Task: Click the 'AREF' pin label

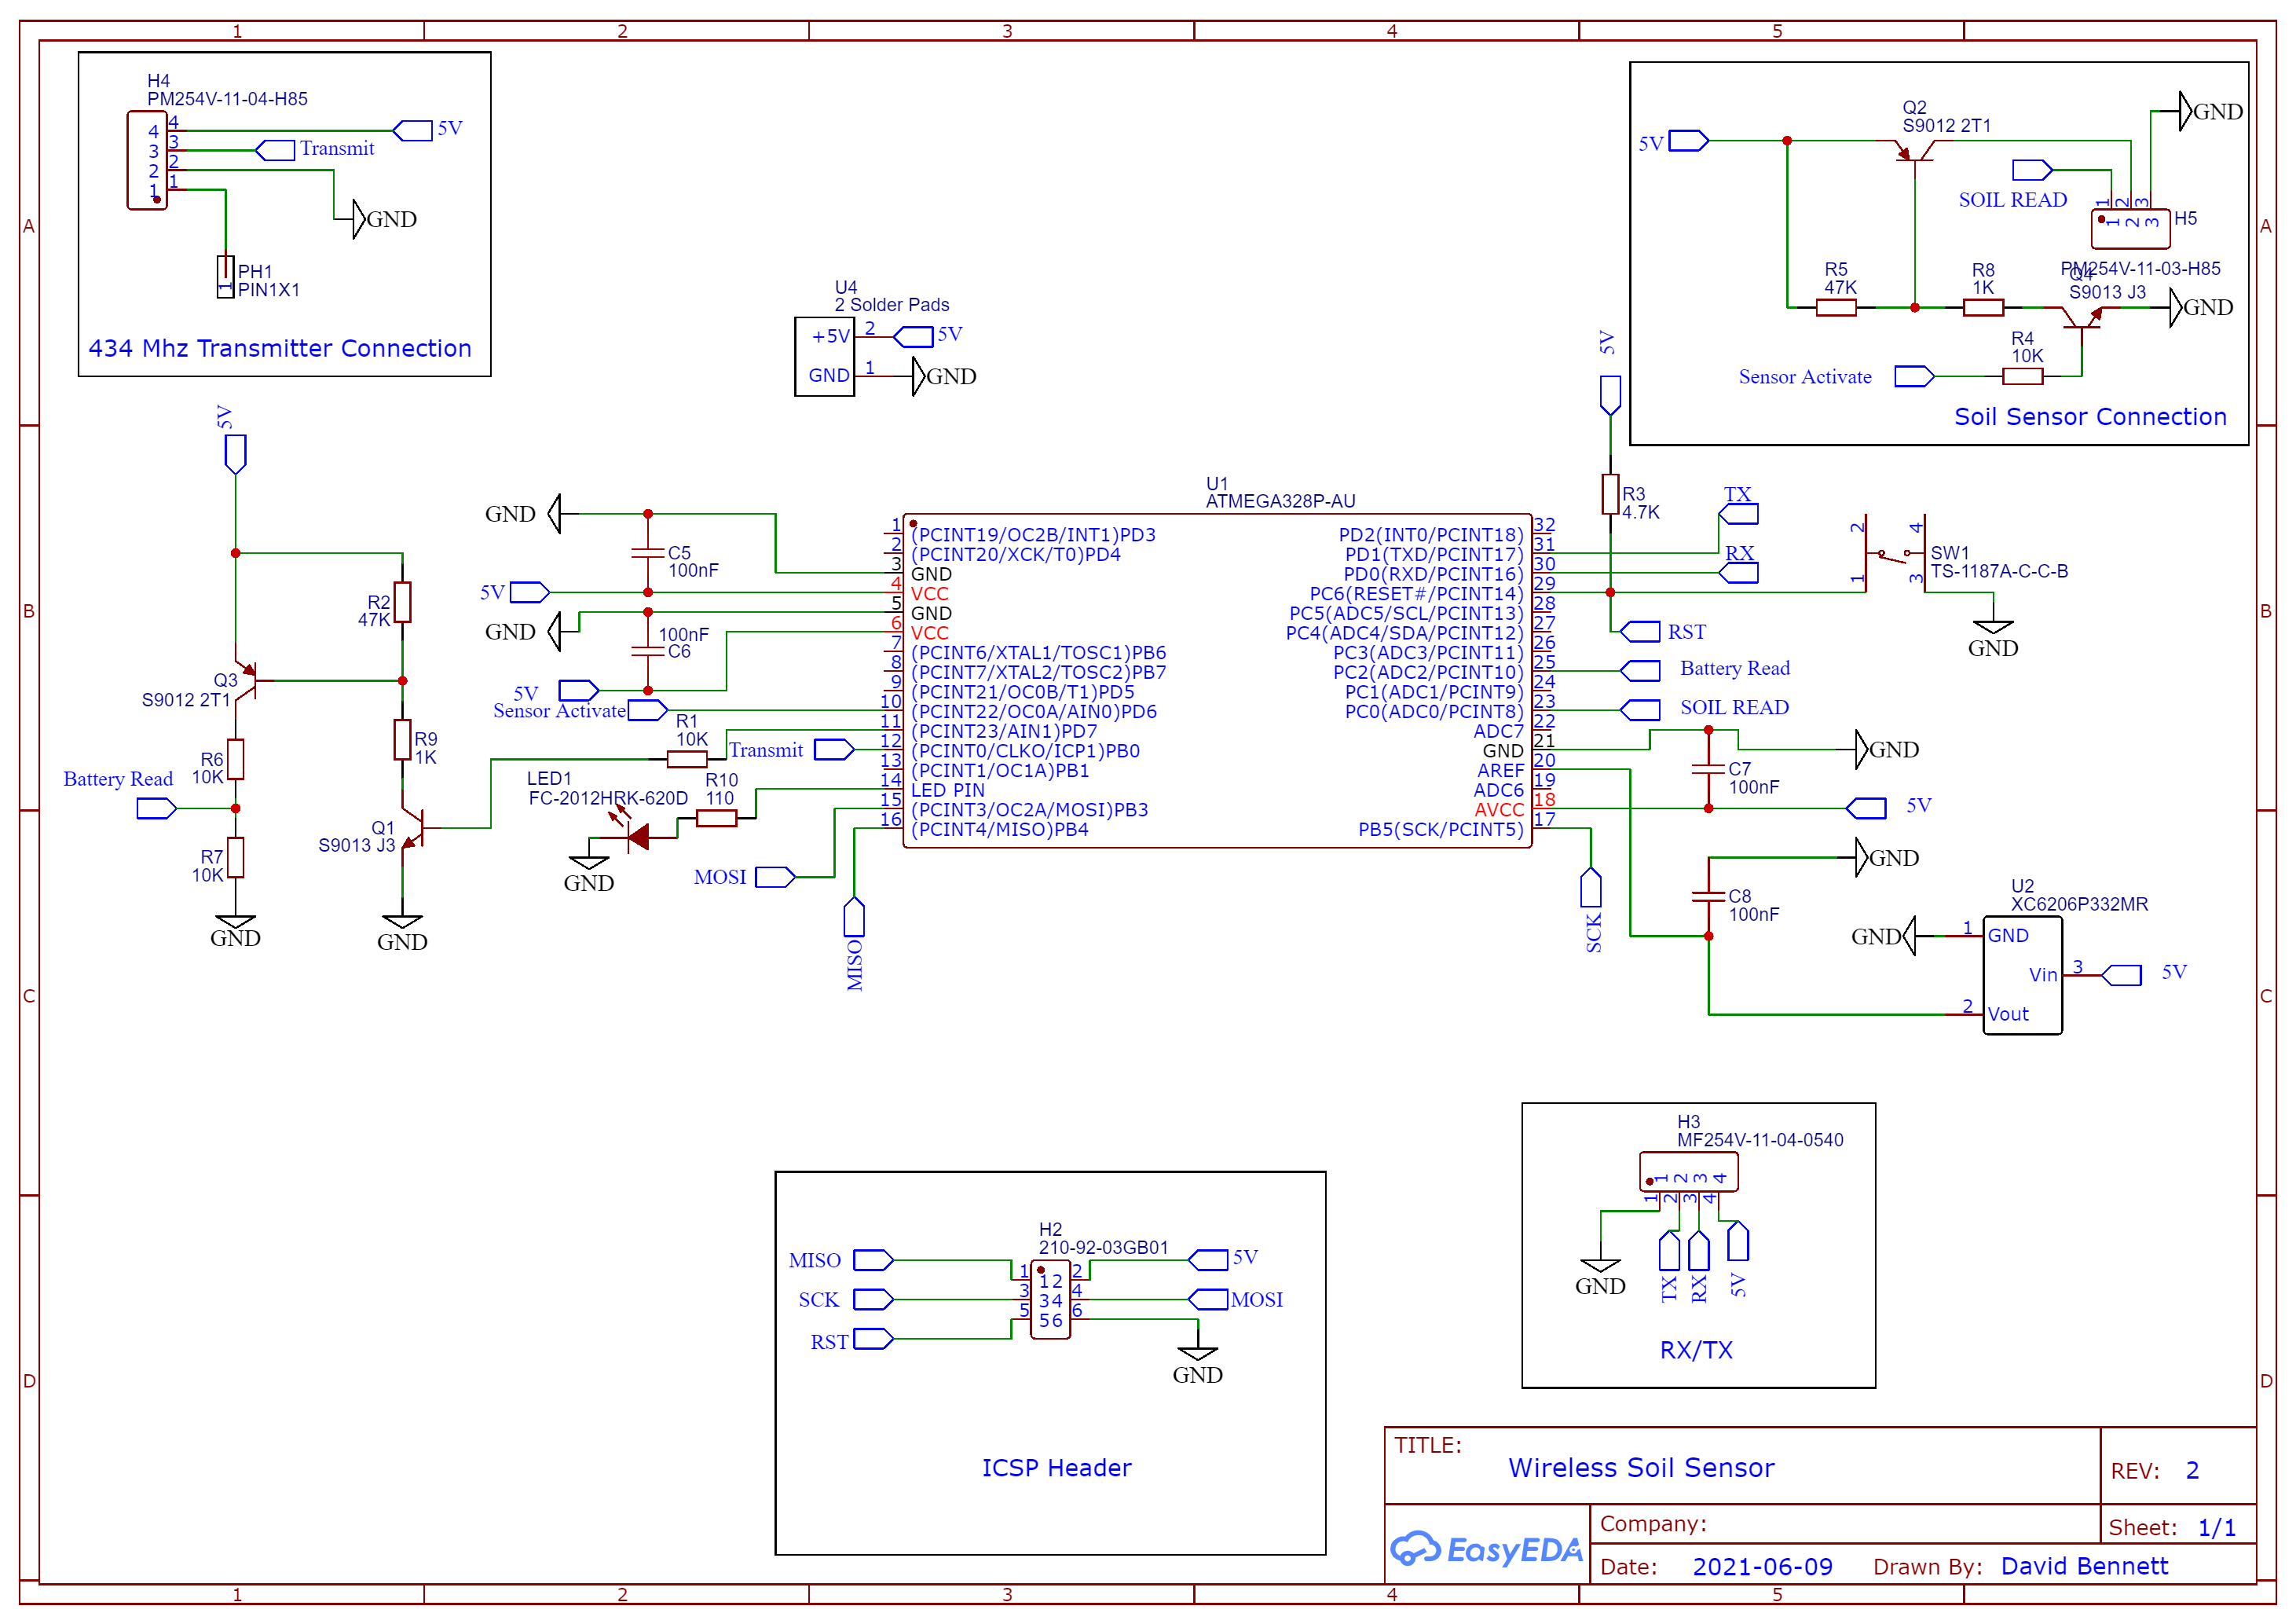Action: [1500, 770]
